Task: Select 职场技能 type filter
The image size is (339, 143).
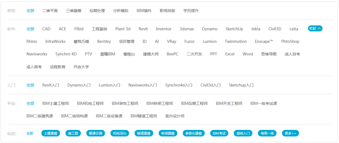Action: click(x=167, y=11)
